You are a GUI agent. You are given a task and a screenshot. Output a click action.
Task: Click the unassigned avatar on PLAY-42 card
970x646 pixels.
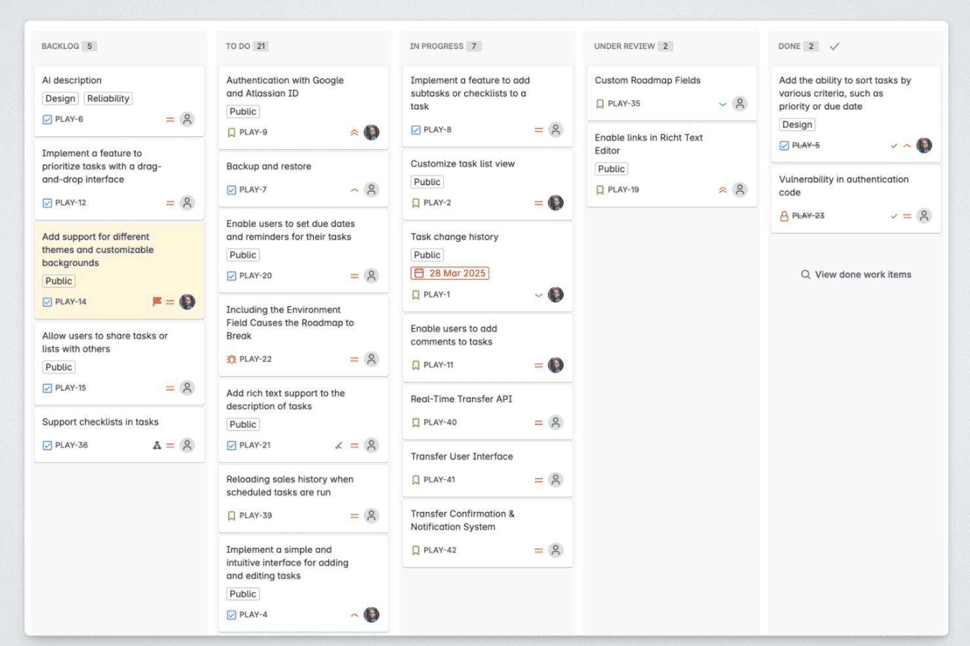pyautogui.click(x=556, y=550)
